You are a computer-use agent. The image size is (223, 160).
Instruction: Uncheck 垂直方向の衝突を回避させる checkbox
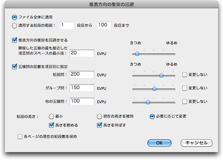[14, 40]
